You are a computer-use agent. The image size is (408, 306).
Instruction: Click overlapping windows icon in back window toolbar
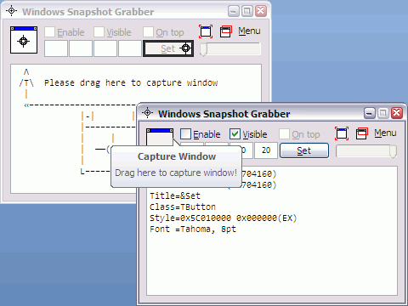click(226, 31)
